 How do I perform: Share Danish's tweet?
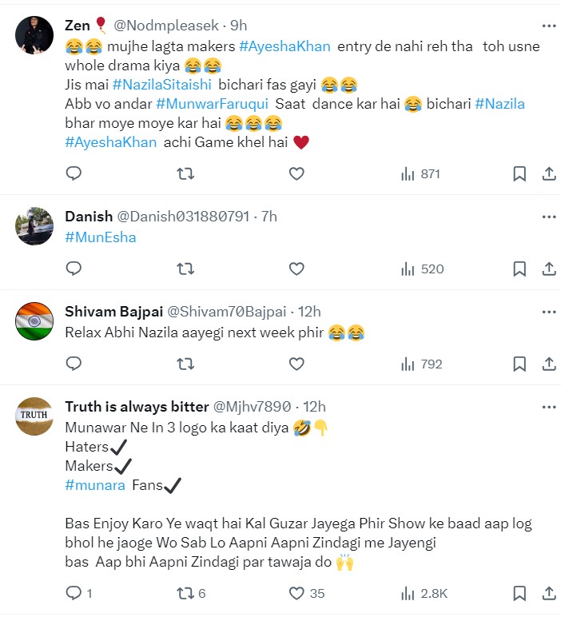coord(549,269)
